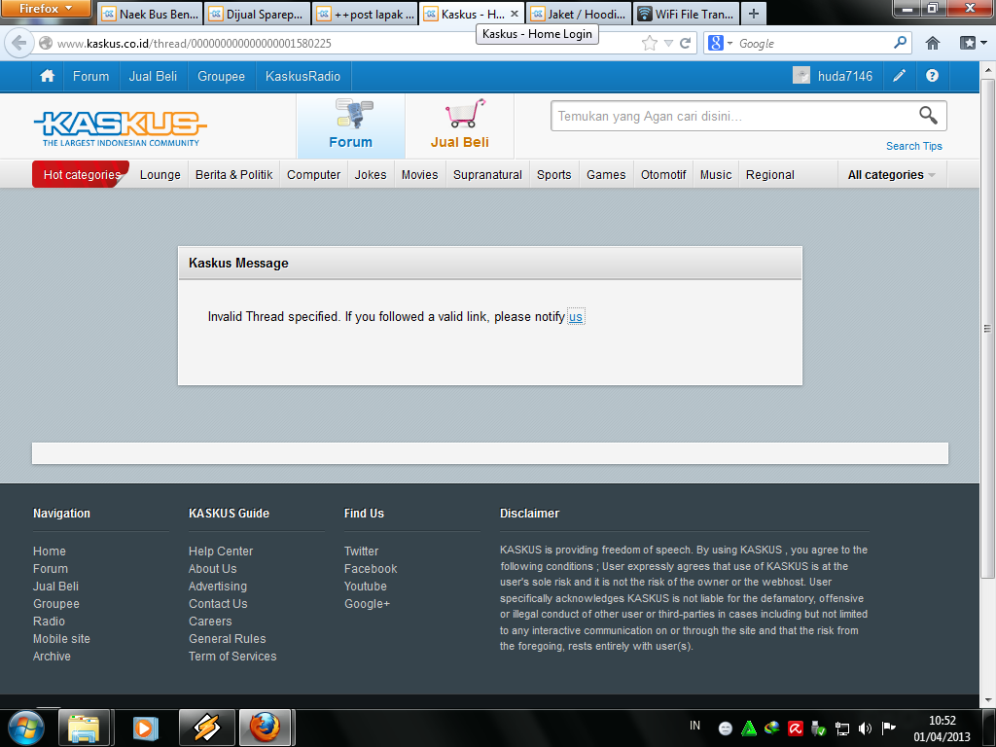The height and width of the screenshot is (747, 996).
Task: Switch to the ++post lapak tab
Action: point(366,14)
